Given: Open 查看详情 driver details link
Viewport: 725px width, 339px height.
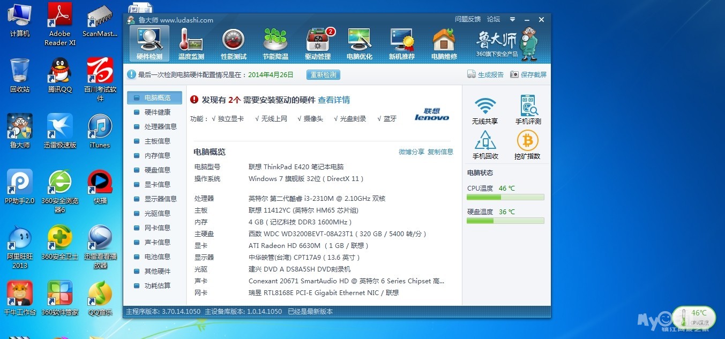Looking at the screenshot, I should [x=334, y=100].
